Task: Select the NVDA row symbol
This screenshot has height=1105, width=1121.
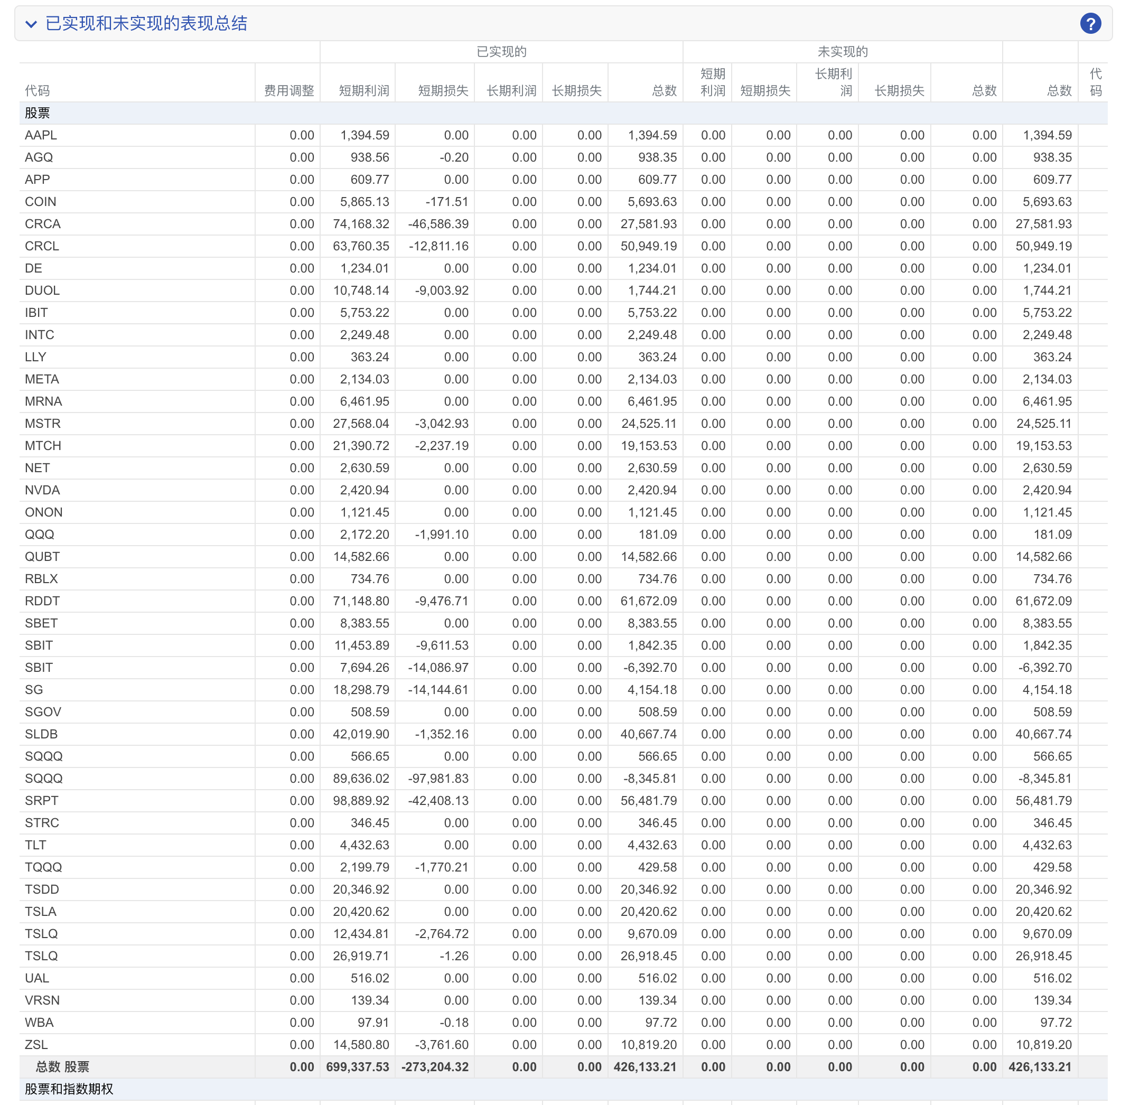Action: [x=42, y=490]
